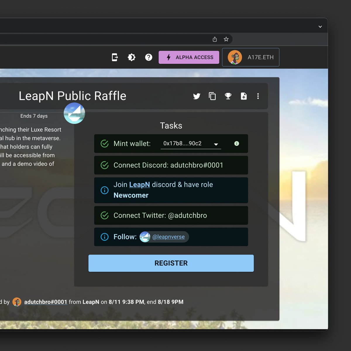Click check icon beside Connect Discord
Viewport: 351px width, 351px height.
pyautogui.click(x=105, y=165)
